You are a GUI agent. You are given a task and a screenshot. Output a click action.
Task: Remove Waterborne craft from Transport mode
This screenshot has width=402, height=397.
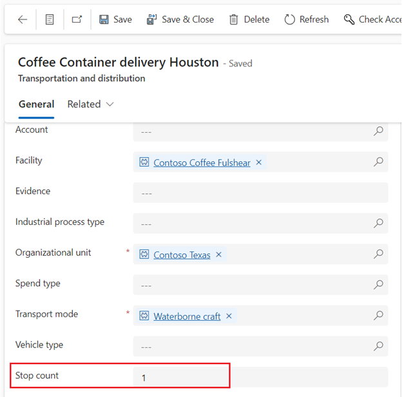point(229,316)
